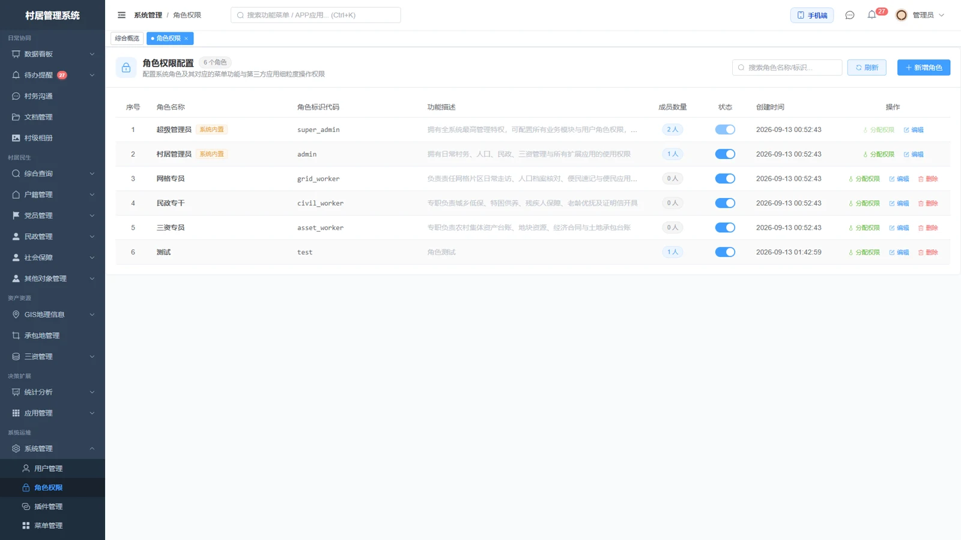Go to 用户管理 submenu item
The image size is (961, 540).
coord(53,469)
